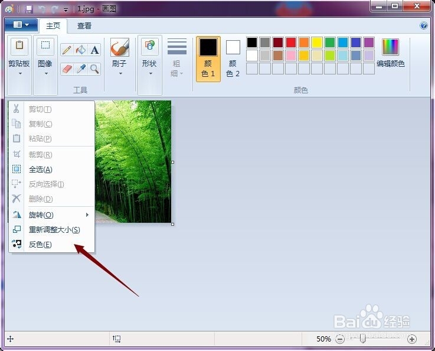Click greyed Copy (C) menu entry
Viewport: 435px width, 351px height.
point(52,124)
